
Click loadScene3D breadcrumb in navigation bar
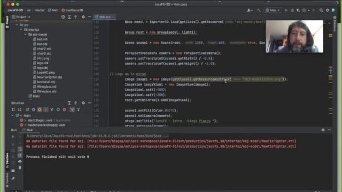72,10
